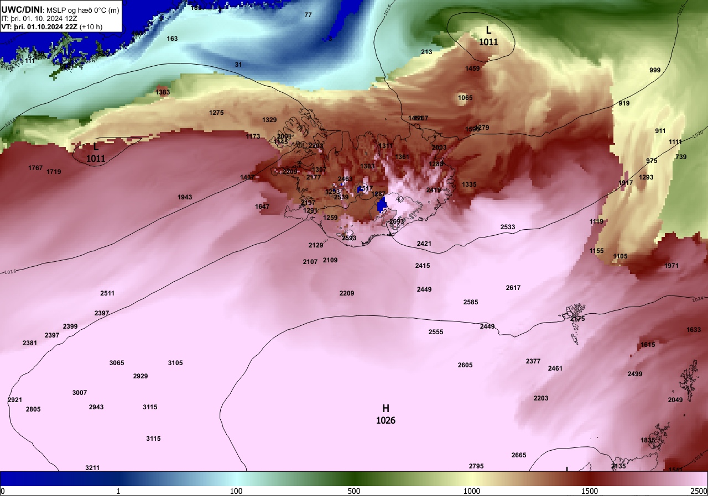Click the 1500 label on the color scale
The image size is (708, 496).
click(x=590, y=491)
